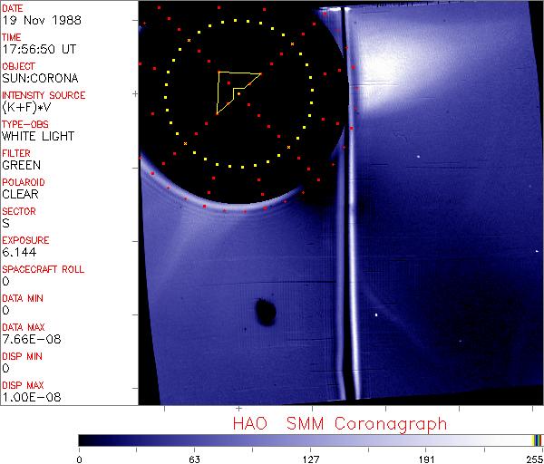Screen dimensions: 544x464
Task: Click the DATA MAX value 7.66E-08
Action: [x=29, y=339]
